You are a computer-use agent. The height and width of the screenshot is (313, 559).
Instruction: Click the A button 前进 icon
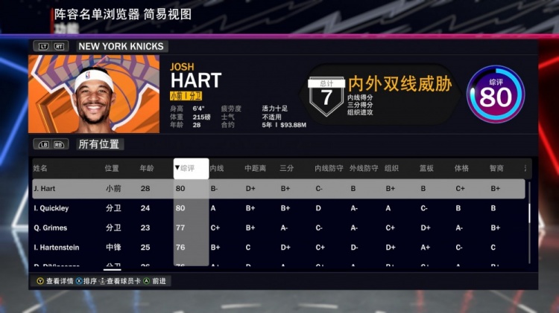coord(147,281)
